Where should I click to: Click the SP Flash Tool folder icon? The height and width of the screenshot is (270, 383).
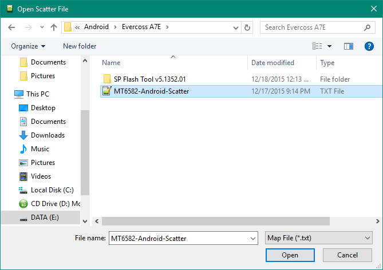click(x=107, y=79)
